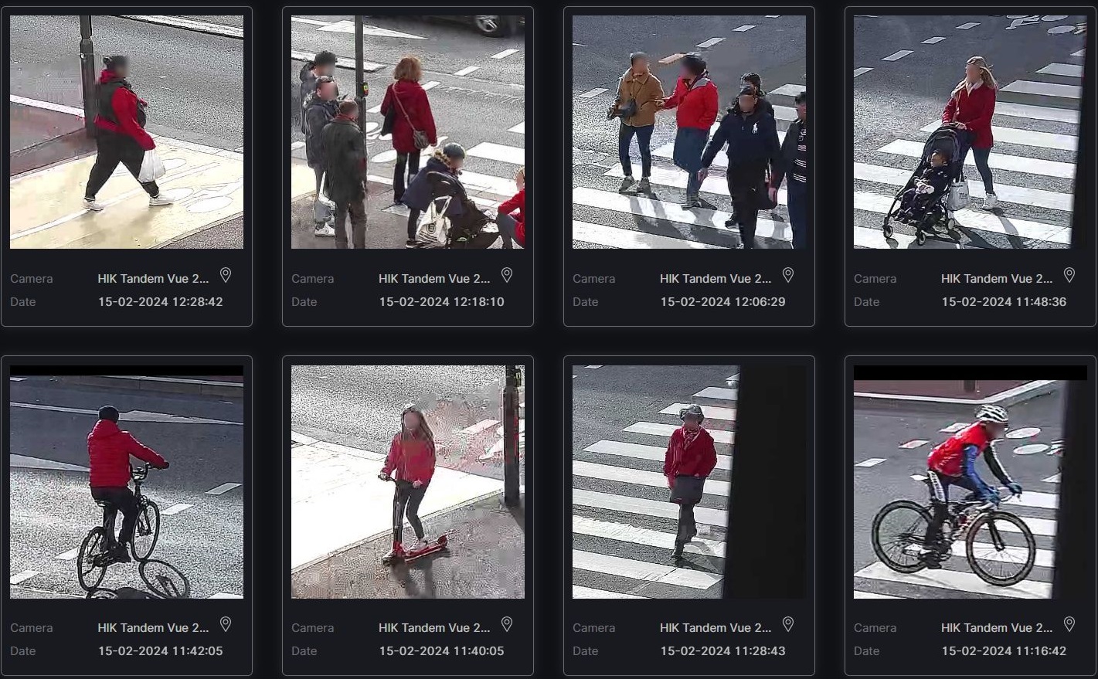Click the date text 15-02-2024 12:28:42
Viewport: 1098px width, 679px height.
(161, 302)
